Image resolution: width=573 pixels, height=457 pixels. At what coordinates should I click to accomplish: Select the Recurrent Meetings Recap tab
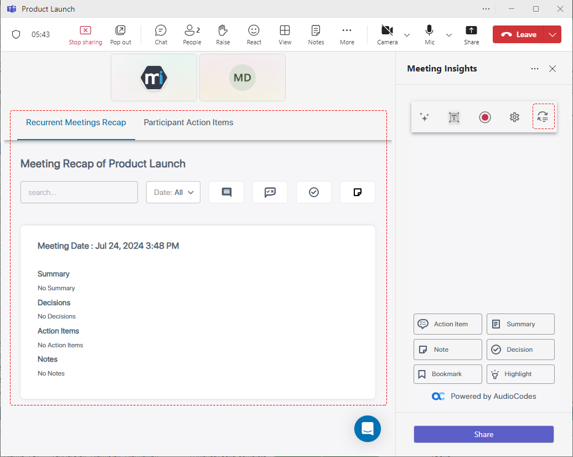[76, 122]
